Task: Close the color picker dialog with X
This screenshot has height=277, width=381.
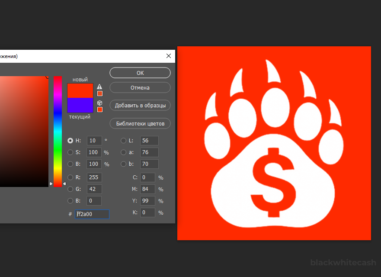Action: click(x=169, y=56)
